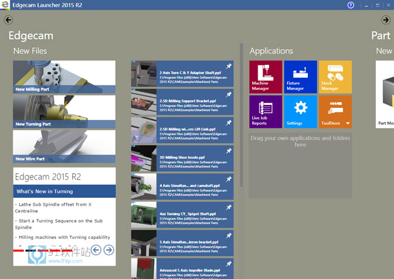Show previous What's New news slide
This screenshot has width=394, height=279.
click(x=96, y=250)
